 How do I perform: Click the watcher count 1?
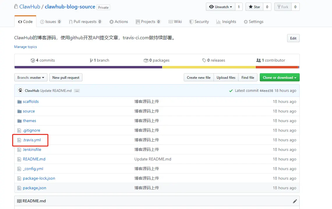click(x=239, y=7)
